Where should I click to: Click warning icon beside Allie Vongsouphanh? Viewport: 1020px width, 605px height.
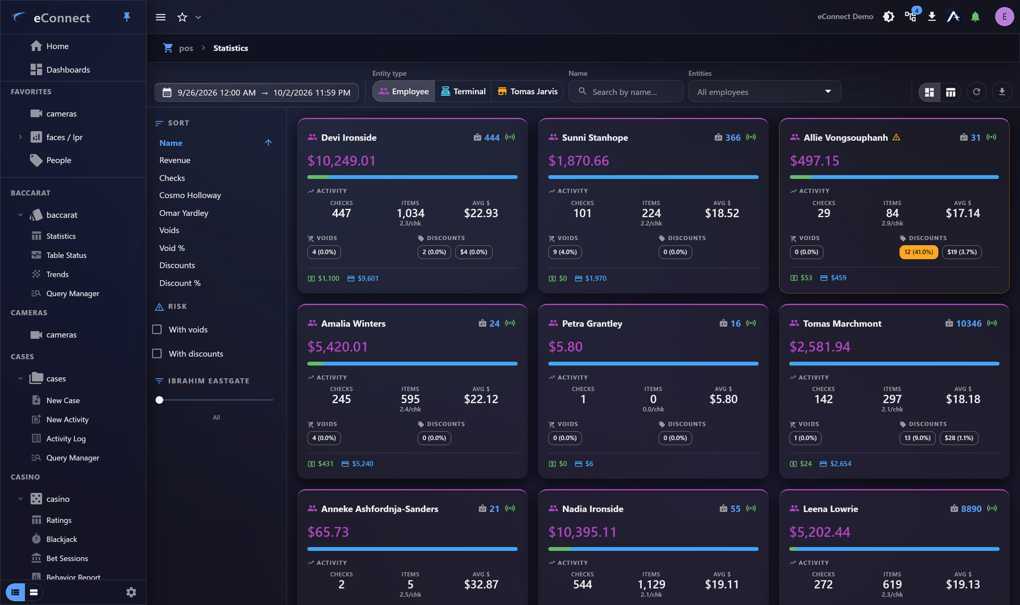pos(896,137)
